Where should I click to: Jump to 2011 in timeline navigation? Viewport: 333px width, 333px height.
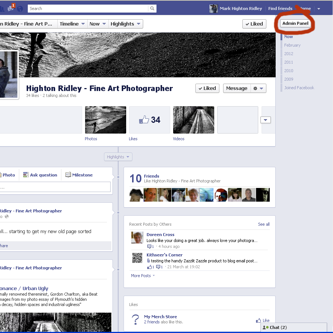pos(289,62)
